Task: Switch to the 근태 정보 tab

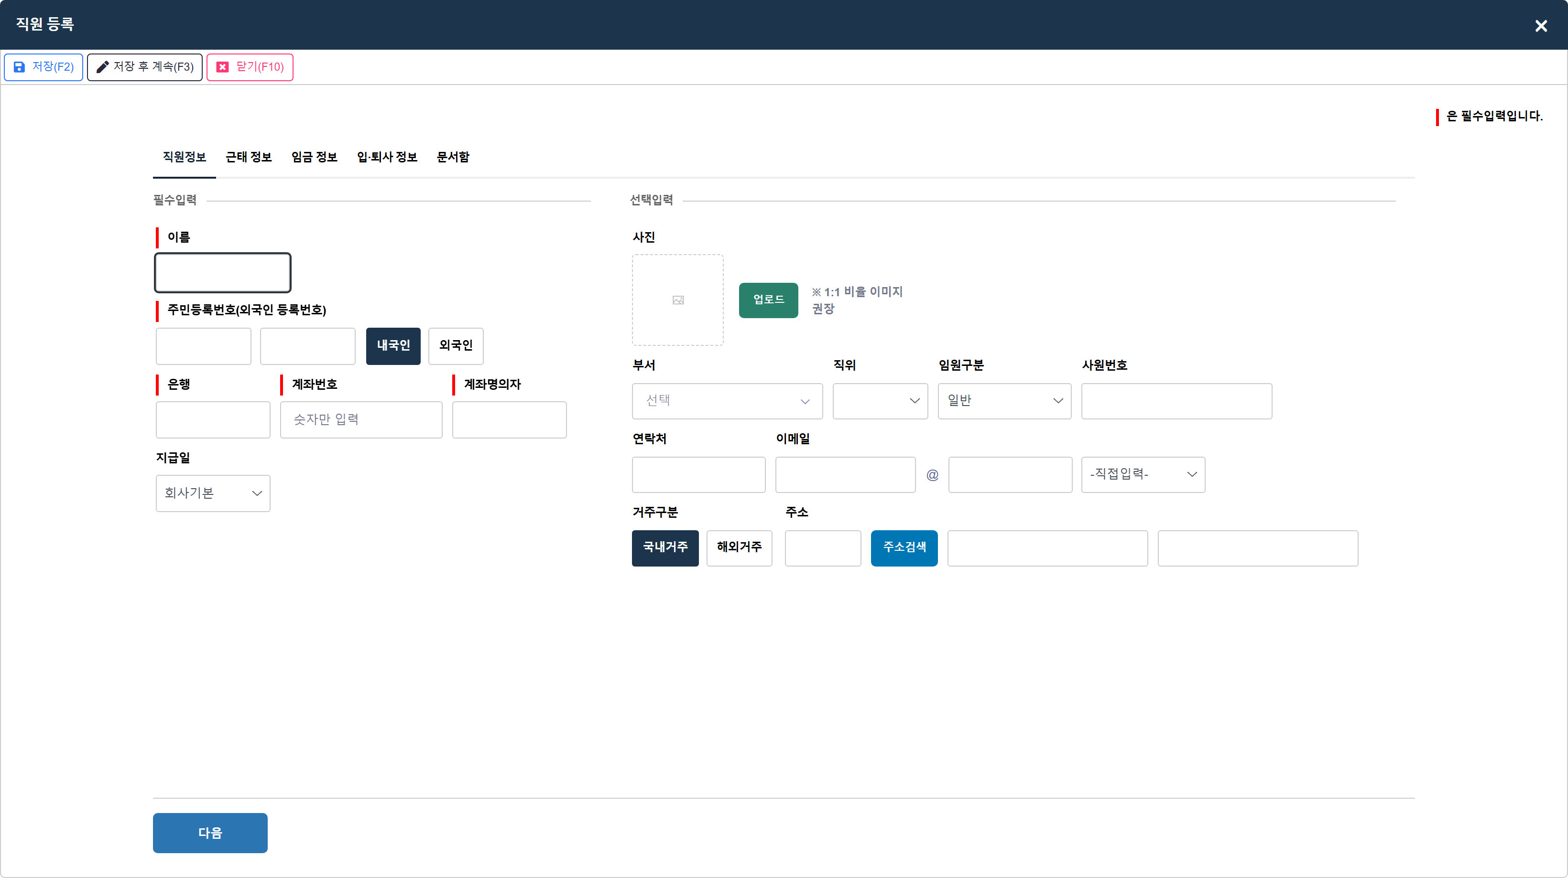Action: click(x=249, y=157)
